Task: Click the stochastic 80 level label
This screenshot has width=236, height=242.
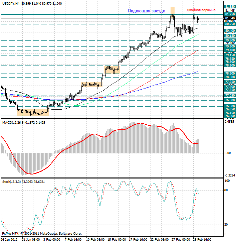Action: (x=226, y=190)
